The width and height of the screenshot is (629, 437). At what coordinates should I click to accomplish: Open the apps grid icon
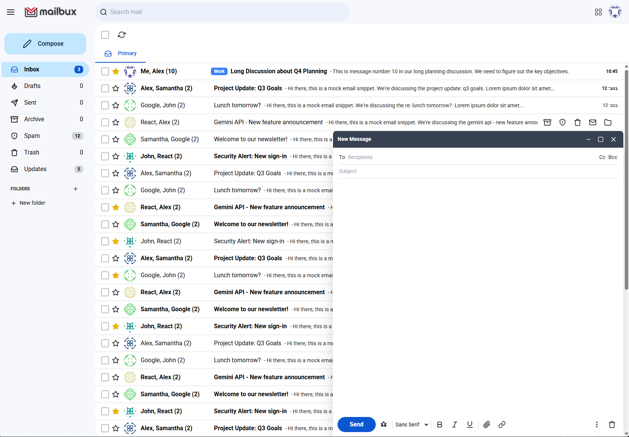(598, 12)
